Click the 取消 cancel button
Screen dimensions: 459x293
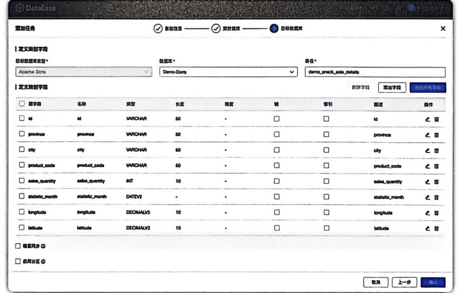pyautogui.click(x=376, y=282)
